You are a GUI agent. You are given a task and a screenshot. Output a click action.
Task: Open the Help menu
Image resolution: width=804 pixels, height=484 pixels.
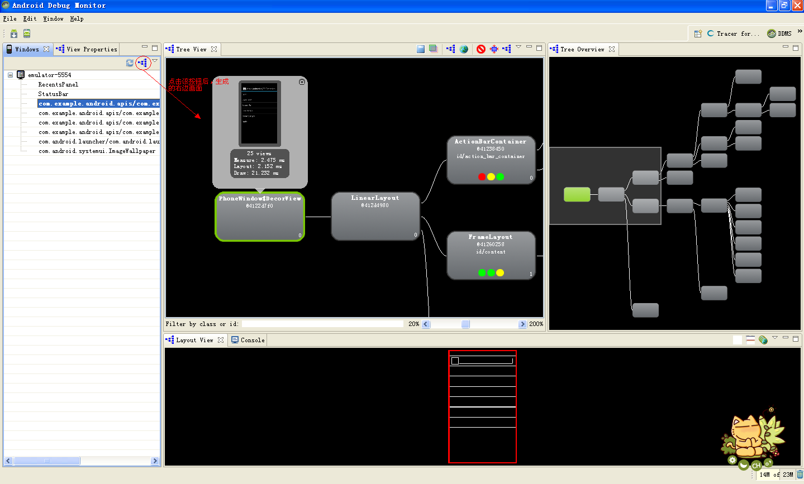click(77, 18)
